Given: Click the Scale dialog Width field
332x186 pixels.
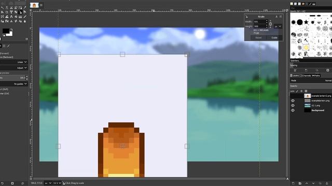Looking at the screenshot, I should 261,22.
